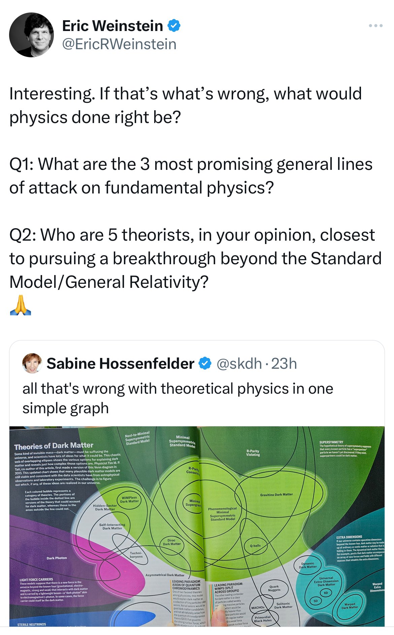The image size is (394, 635).
Task: Click the "Dark Photon" label in the diagram
Action: (x=57, y=558)
